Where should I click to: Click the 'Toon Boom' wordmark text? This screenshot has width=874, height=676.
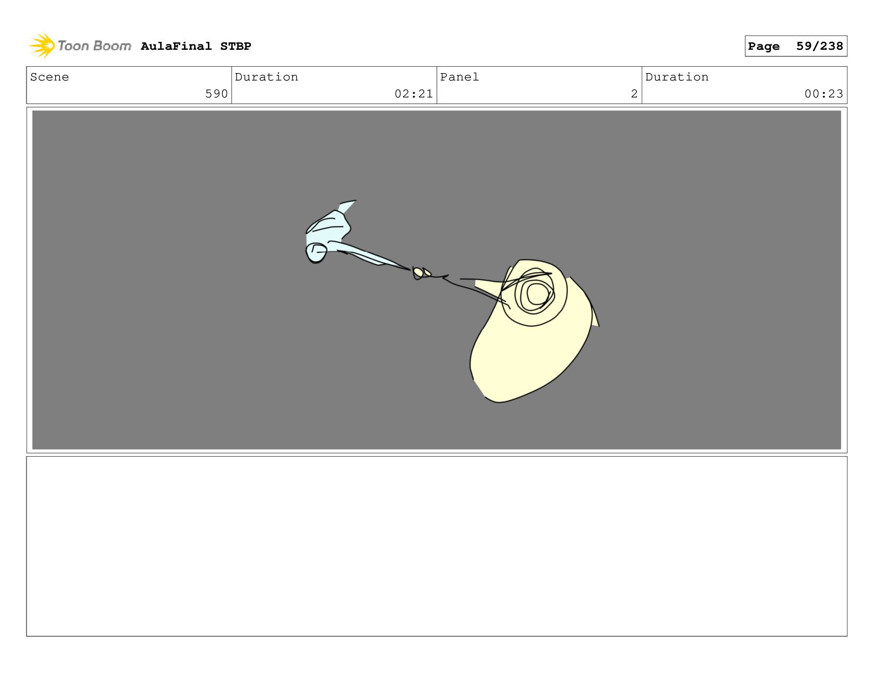click(94, 46)
